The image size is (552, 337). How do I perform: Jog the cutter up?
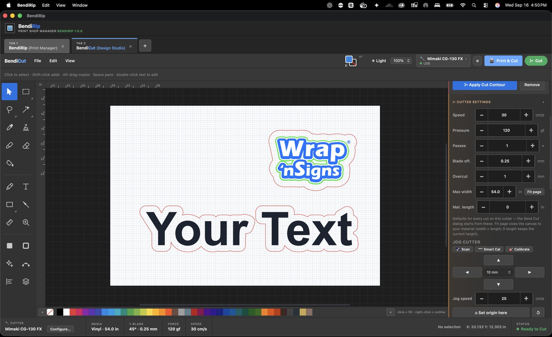click(498, 260)
